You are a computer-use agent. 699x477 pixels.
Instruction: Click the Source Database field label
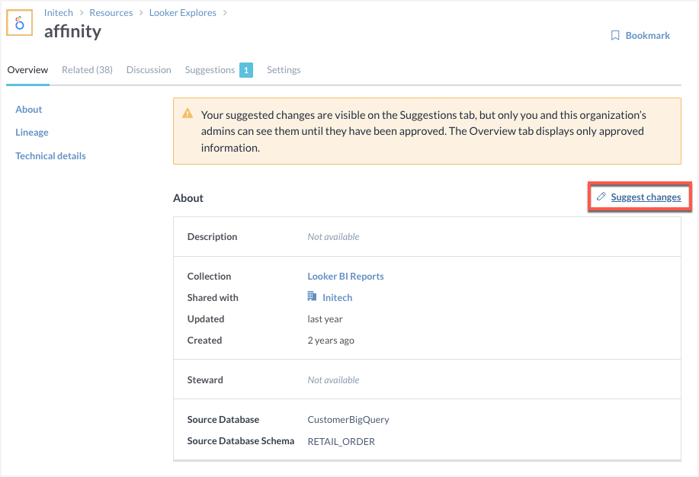point(223,420)
